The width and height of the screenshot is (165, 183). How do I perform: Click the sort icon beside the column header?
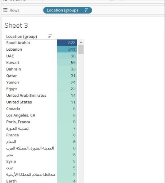[x=50, y=36]
